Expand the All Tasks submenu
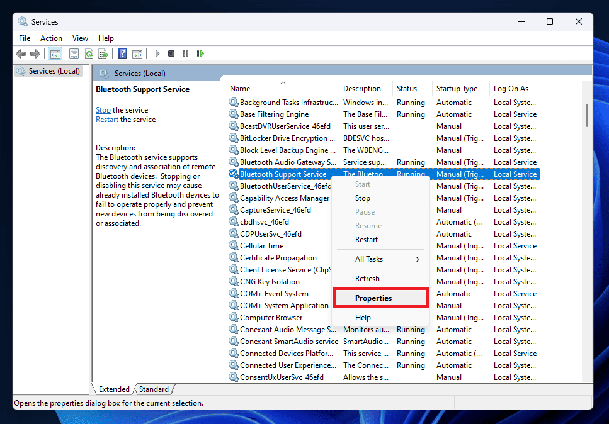This screenshot has width=609, height=424. coord(380,259)
